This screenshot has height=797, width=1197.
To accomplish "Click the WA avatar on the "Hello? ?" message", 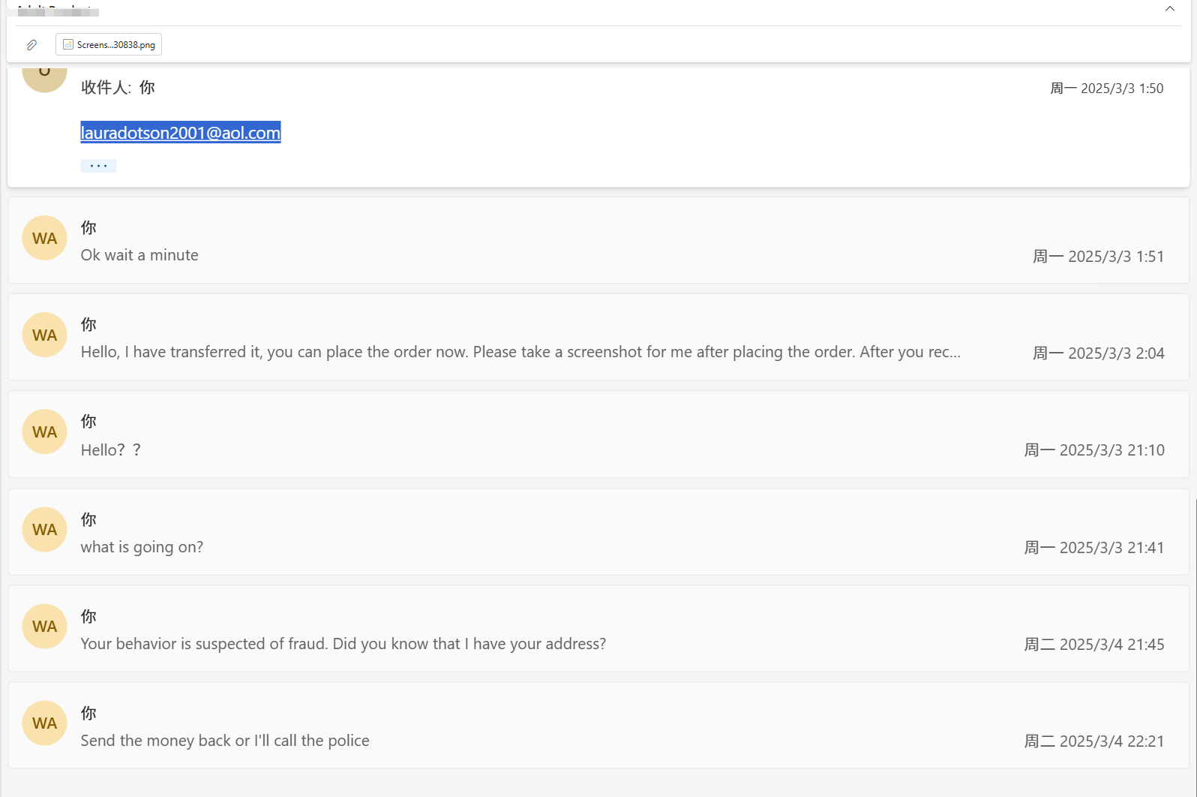I will 44,432.
